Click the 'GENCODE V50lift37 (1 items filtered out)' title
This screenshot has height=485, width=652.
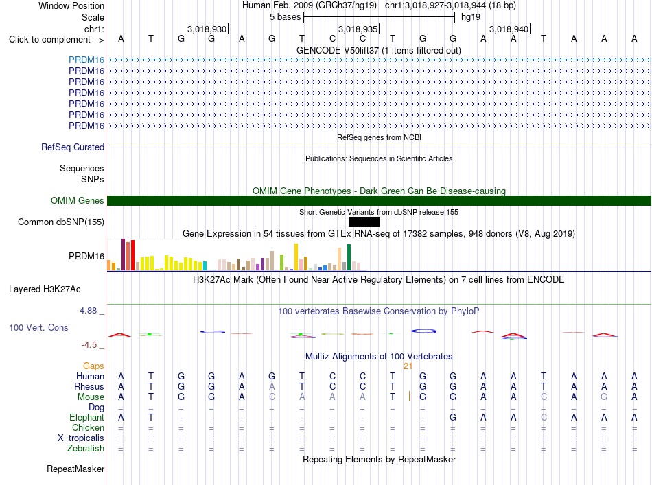coord(379,50)
